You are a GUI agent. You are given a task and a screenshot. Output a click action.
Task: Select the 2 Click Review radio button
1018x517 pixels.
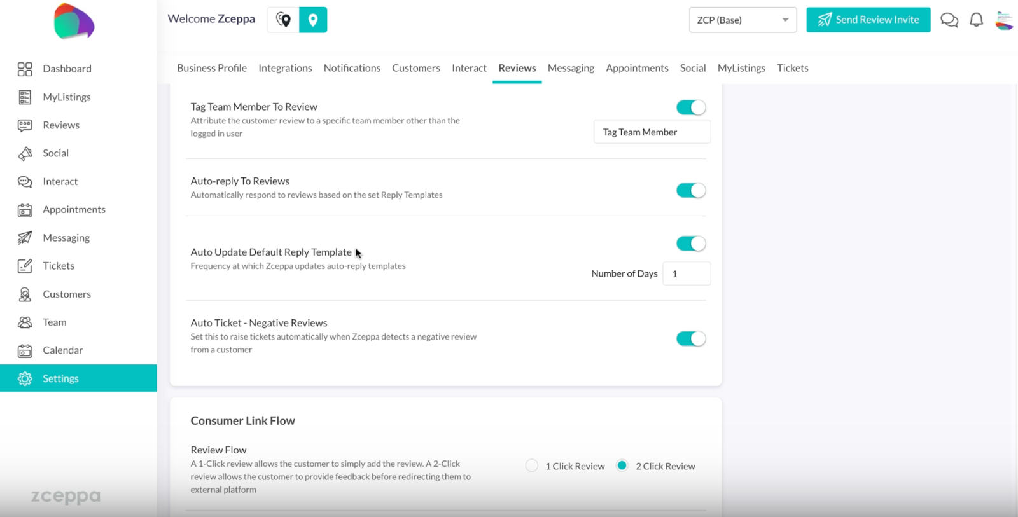(x=622, y=465)
